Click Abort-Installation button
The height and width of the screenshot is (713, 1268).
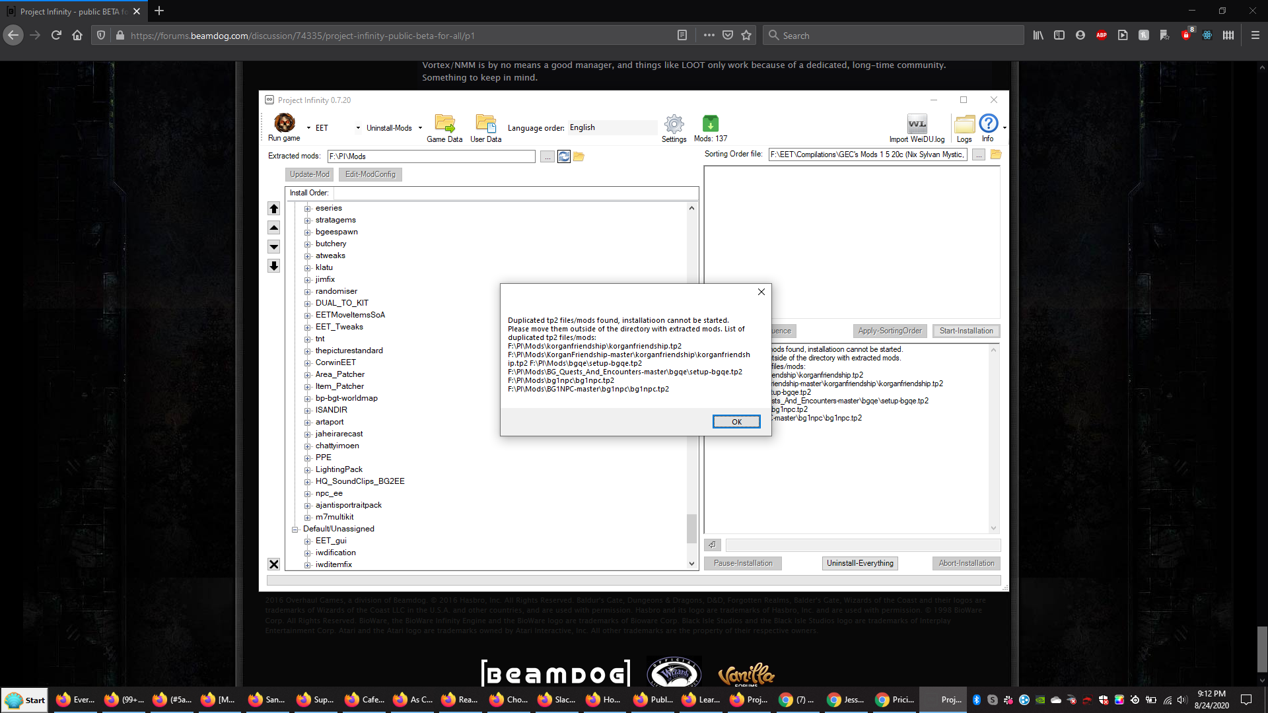pyautogui.click(x=966, y=563)
